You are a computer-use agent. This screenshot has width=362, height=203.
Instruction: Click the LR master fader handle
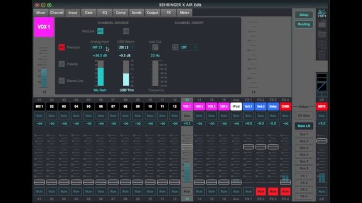(x=322, y=140)
